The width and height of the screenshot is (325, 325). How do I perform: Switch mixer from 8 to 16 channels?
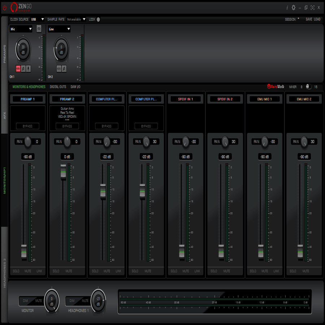pos(309,87)
